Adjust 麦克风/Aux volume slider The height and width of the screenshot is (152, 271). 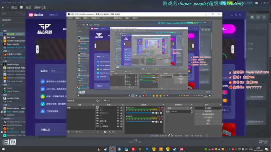pyautogui.click(x=140, y=113)
